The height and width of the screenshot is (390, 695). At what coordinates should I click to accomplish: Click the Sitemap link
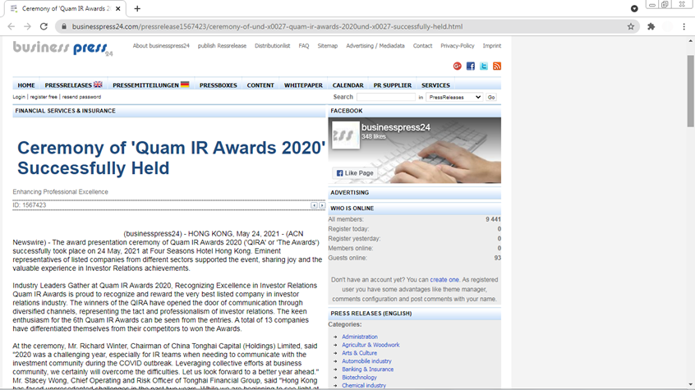pos(328,46)
